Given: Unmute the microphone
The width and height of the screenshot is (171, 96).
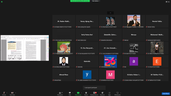Looking at the screenshot, I should tap(4, 93).
